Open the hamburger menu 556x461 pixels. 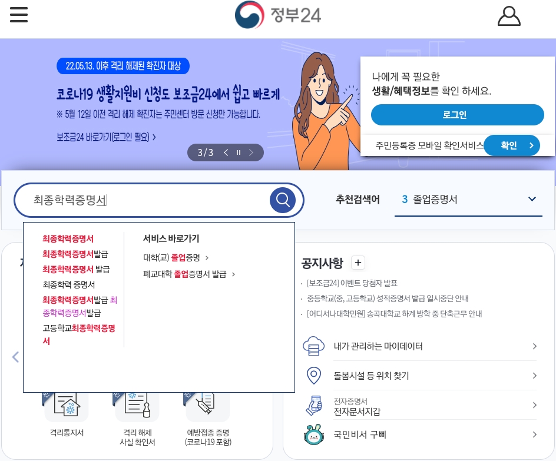19,15
